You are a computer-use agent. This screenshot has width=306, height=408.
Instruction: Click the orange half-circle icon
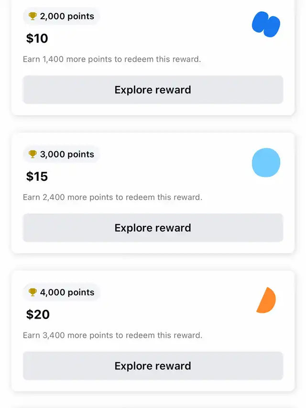click(266, 300)
